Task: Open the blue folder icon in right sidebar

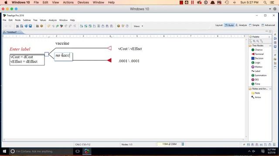Action: 275,39
